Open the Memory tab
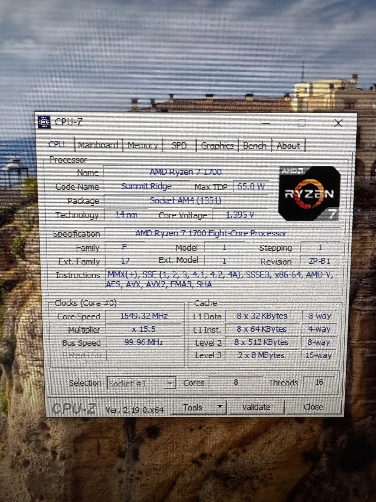Viewport: 376px width, 502px height. 143,145
